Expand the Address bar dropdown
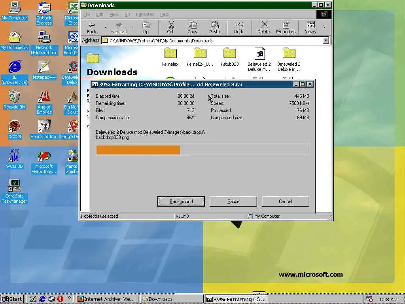Screen dimensions: 405x304 tap(326, 40)
